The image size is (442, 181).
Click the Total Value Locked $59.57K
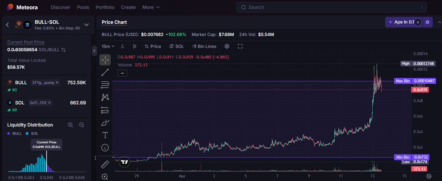[16, 67]
